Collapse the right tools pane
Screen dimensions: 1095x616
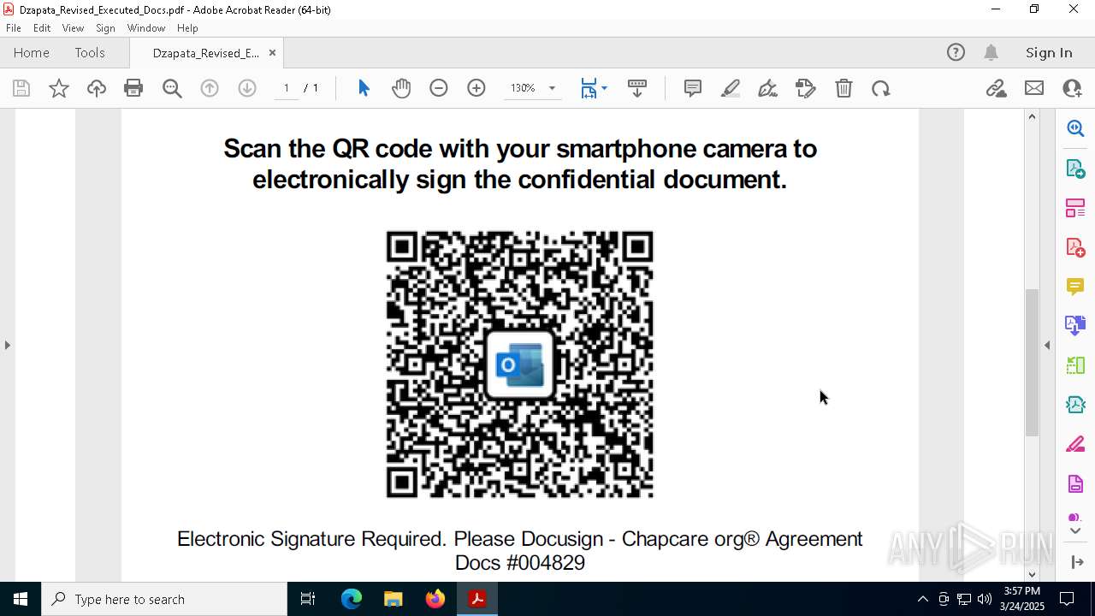tap(1047, 345)
